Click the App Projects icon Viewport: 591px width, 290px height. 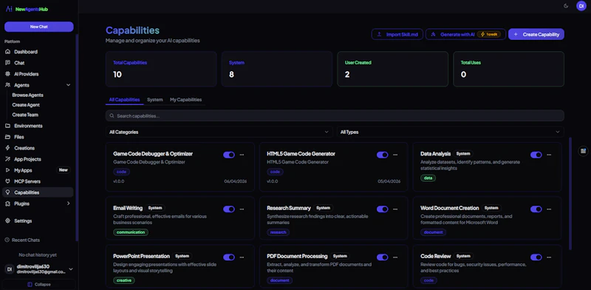coord(7,159)
